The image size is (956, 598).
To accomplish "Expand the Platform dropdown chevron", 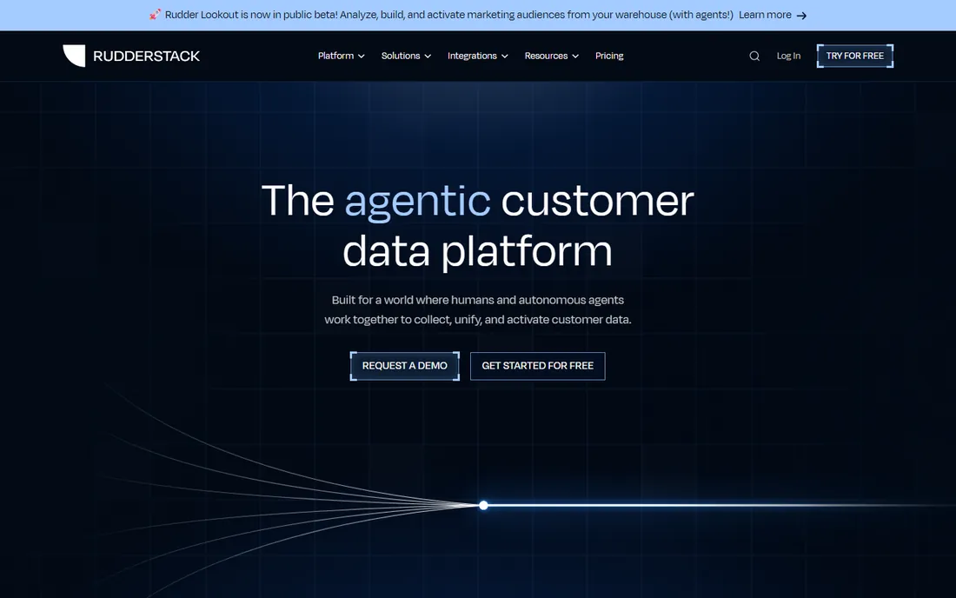I will 362,56.
